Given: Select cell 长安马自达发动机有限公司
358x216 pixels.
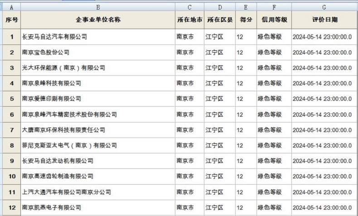Looking at the screenshot, I should (x=98, y=161).
